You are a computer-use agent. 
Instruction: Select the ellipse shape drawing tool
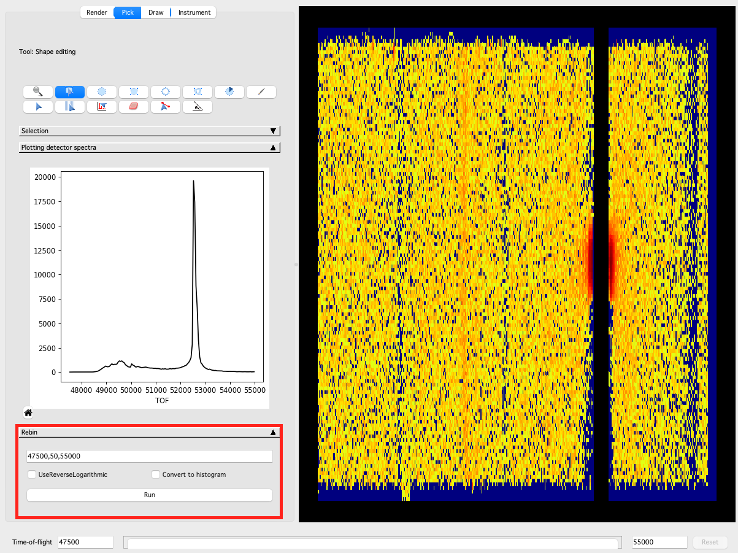(102, 92)
